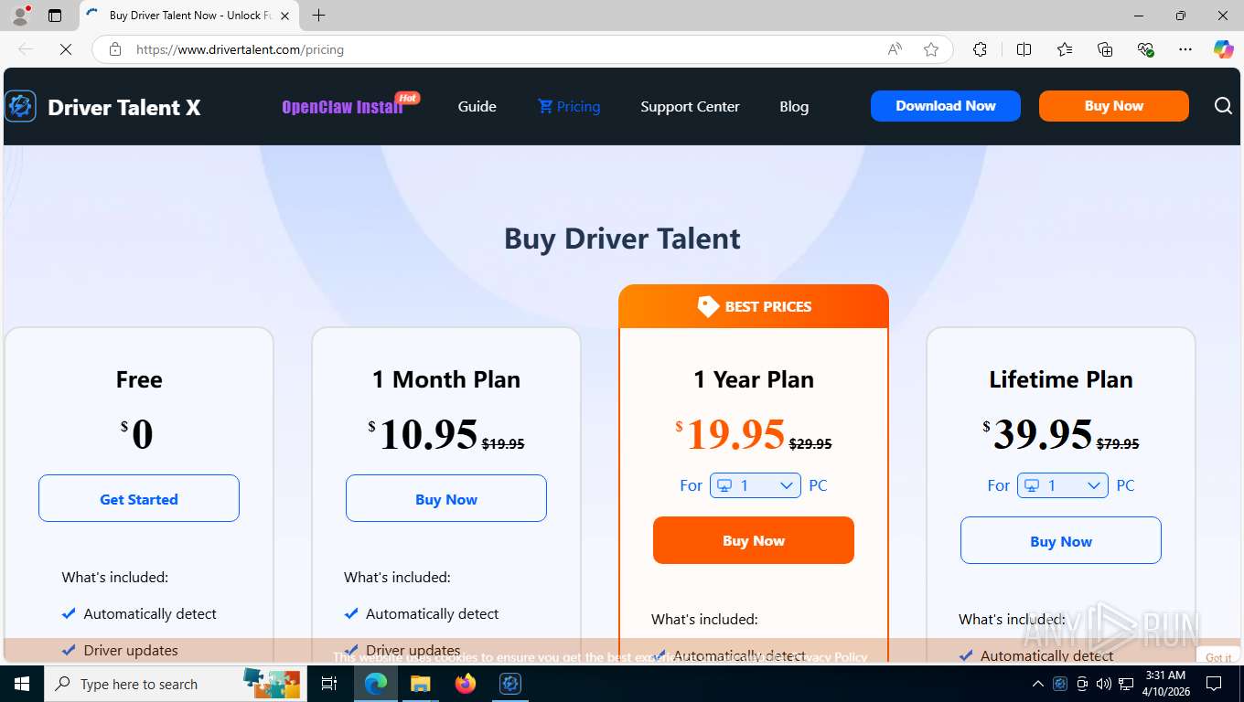The height and width of the screenshot is (702, 1244).
Task: Expand PC count dropdown for Lifetime Plan
Action: [x=1063, y=485]
